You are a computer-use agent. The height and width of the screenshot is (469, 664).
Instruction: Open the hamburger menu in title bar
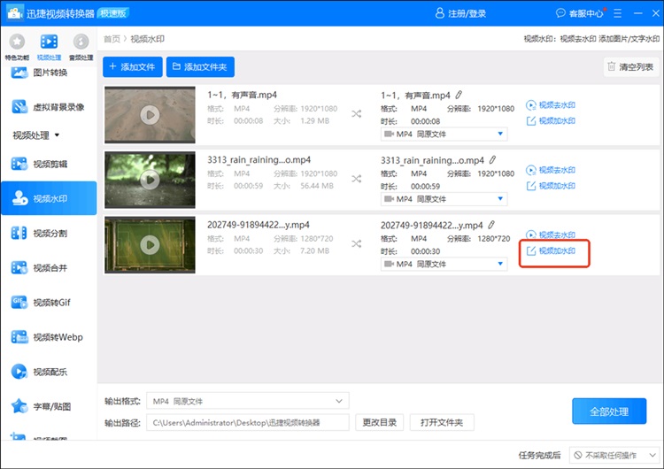[617, 13]
